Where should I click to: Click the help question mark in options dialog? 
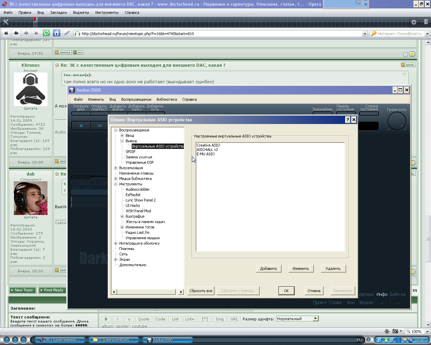coord(348,120)
